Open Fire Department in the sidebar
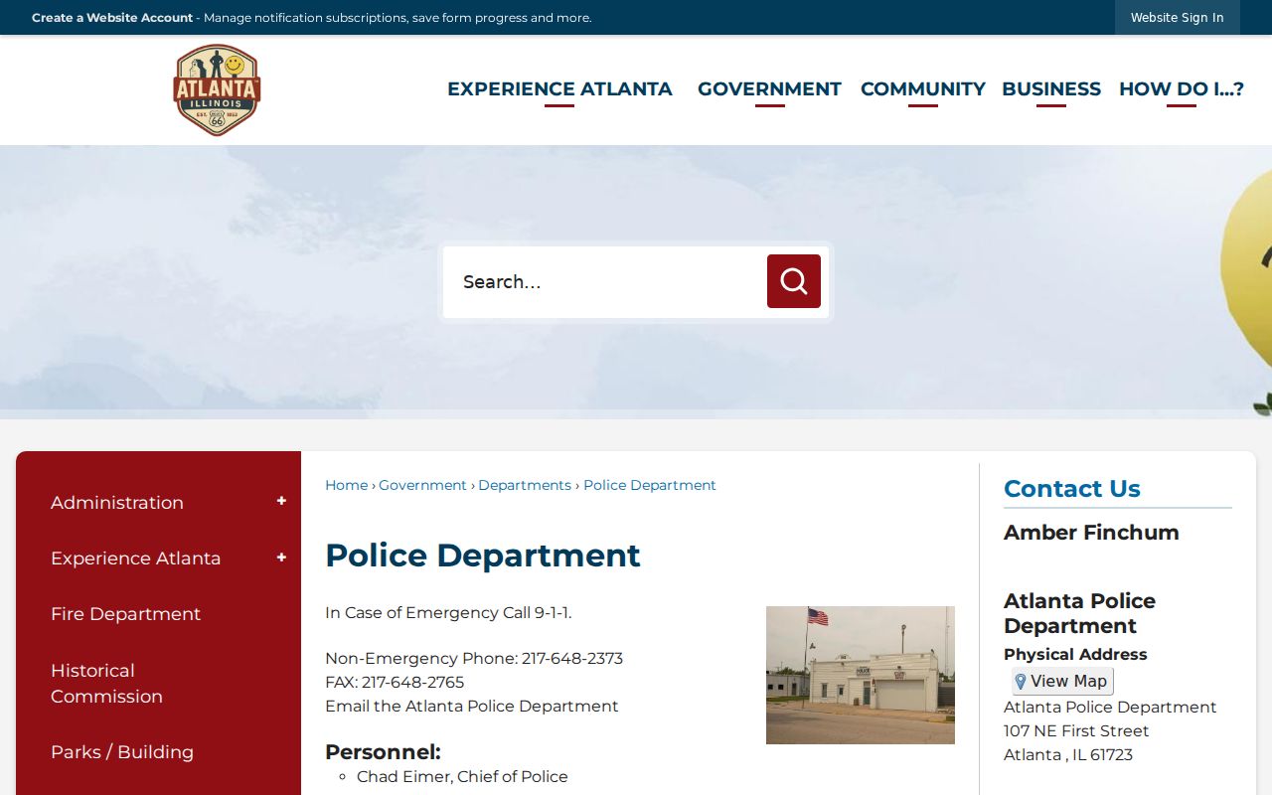The width and height of the screenshot is (1272, 795). (126, 614)
